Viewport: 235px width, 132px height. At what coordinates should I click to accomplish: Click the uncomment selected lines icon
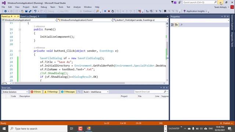pos(160,11)
